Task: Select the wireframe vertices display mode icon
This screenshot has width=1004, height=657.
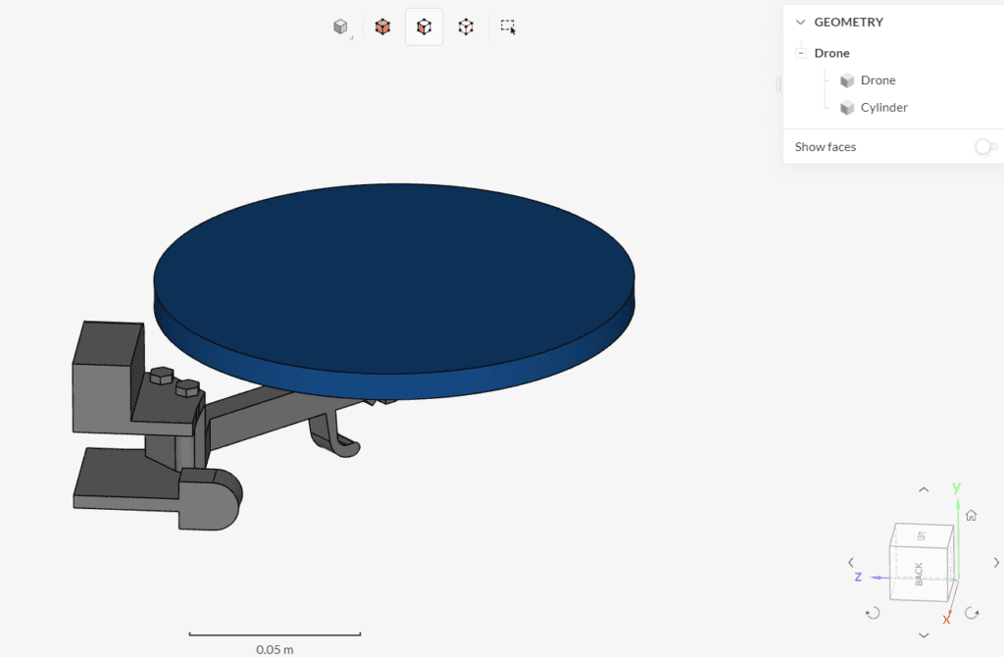Action: 465,26
